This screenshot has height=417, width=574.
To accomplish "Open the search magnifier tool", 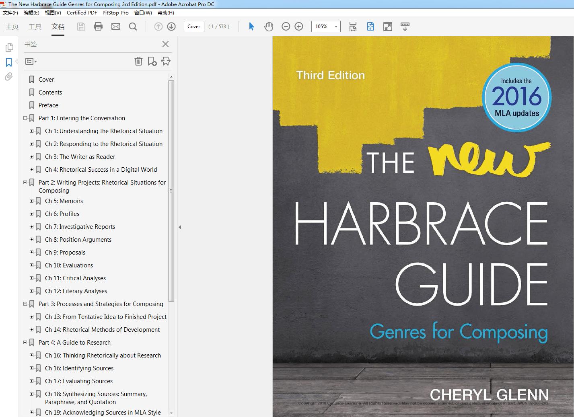I will click(x=133, y=27).
